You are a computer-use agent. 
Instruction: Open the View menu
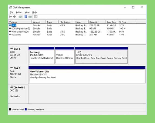pos(27,12)
